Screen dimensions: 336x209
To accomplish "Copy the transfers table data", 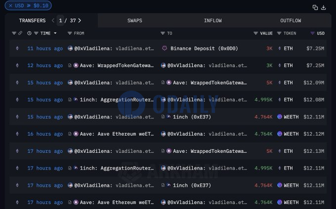I will pos(315,7).
